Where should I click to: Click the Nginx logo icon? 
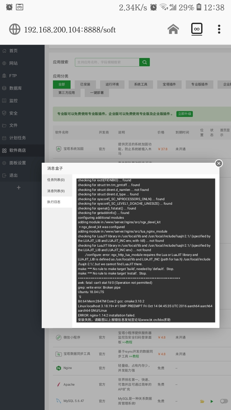58,368
